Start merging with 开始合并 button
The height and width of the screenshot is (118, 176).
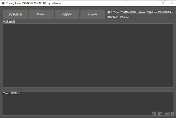41,14
